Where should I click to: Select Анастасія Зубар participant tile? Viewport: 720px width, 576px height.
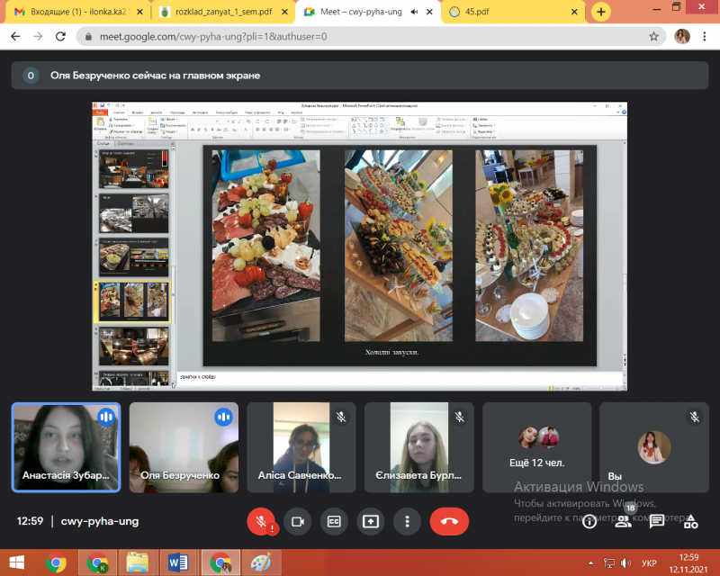click(66, 447)
